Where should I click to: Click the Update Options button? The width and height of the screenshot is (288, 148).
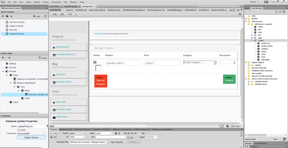(31, 138)
